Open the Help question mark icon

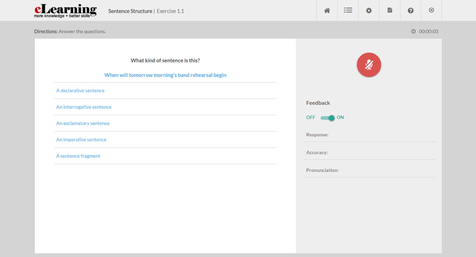coord(410,10)
